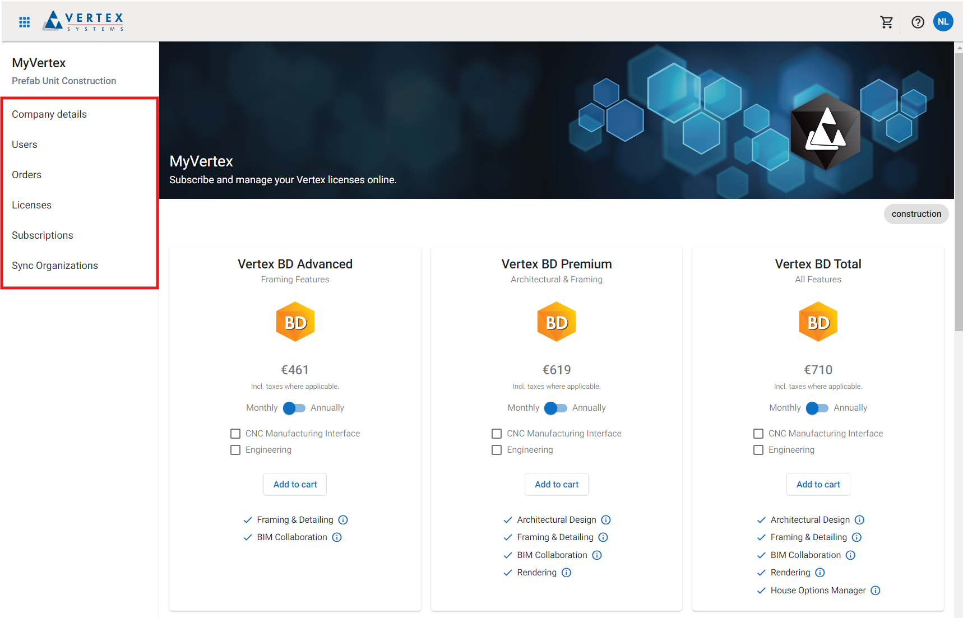Switch Vertex BD Total Monthly/Annually toggle
Screen dimensions: 963x618
click(817, 408)
